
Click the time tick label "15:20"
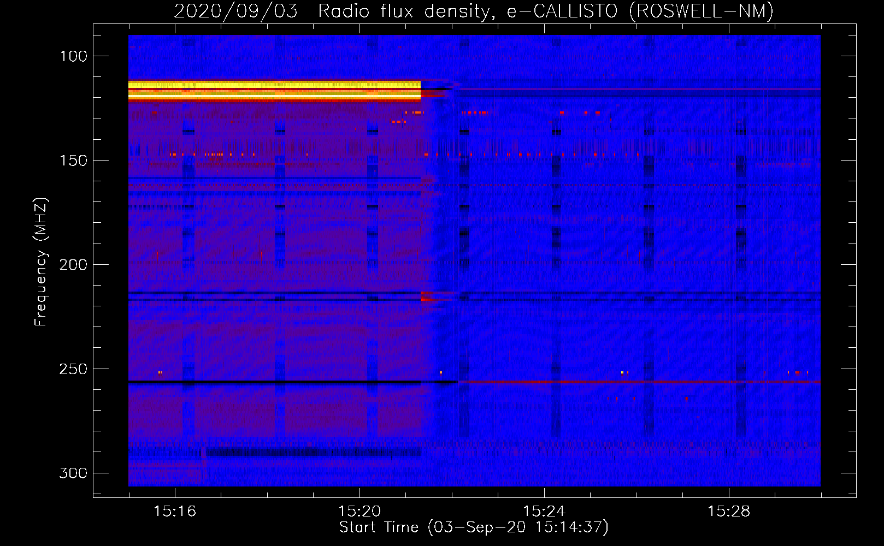(360, 512)
